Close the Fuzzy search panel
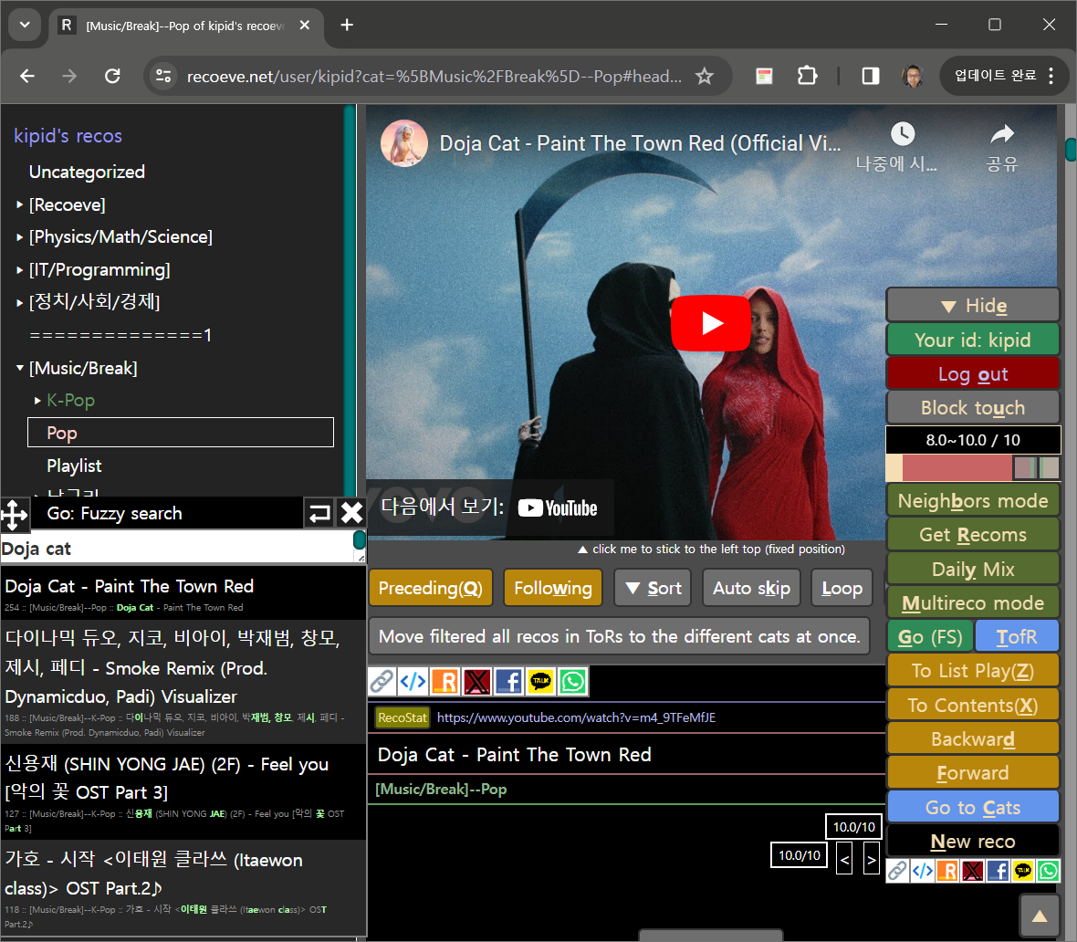This screenshot has width=1077, height=942. (351, 513)
